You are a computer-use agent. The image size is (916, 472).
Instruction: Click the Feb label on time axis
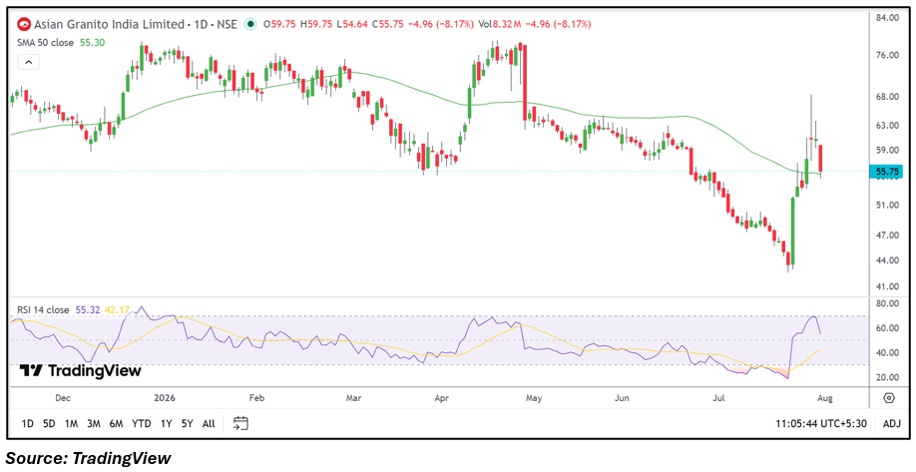(x=257, y=398)
